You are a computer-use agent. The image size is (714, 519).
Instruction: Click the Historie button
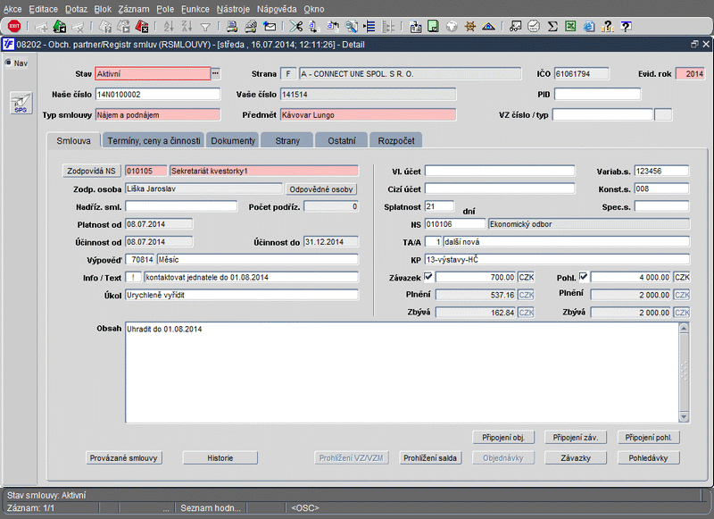tap(220, 457)
